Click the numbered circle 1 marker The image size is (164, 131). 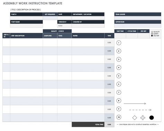click(x=119, y=43)
